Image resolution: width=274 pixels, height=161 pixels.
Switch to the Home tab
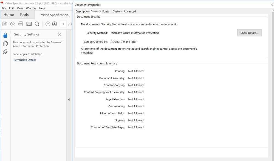click(x=9, y=15)
